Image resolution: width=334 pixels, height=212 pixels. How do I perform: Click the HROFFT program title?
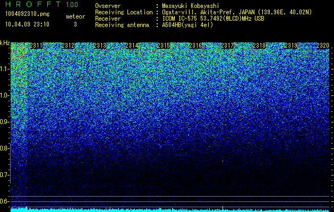33,4
